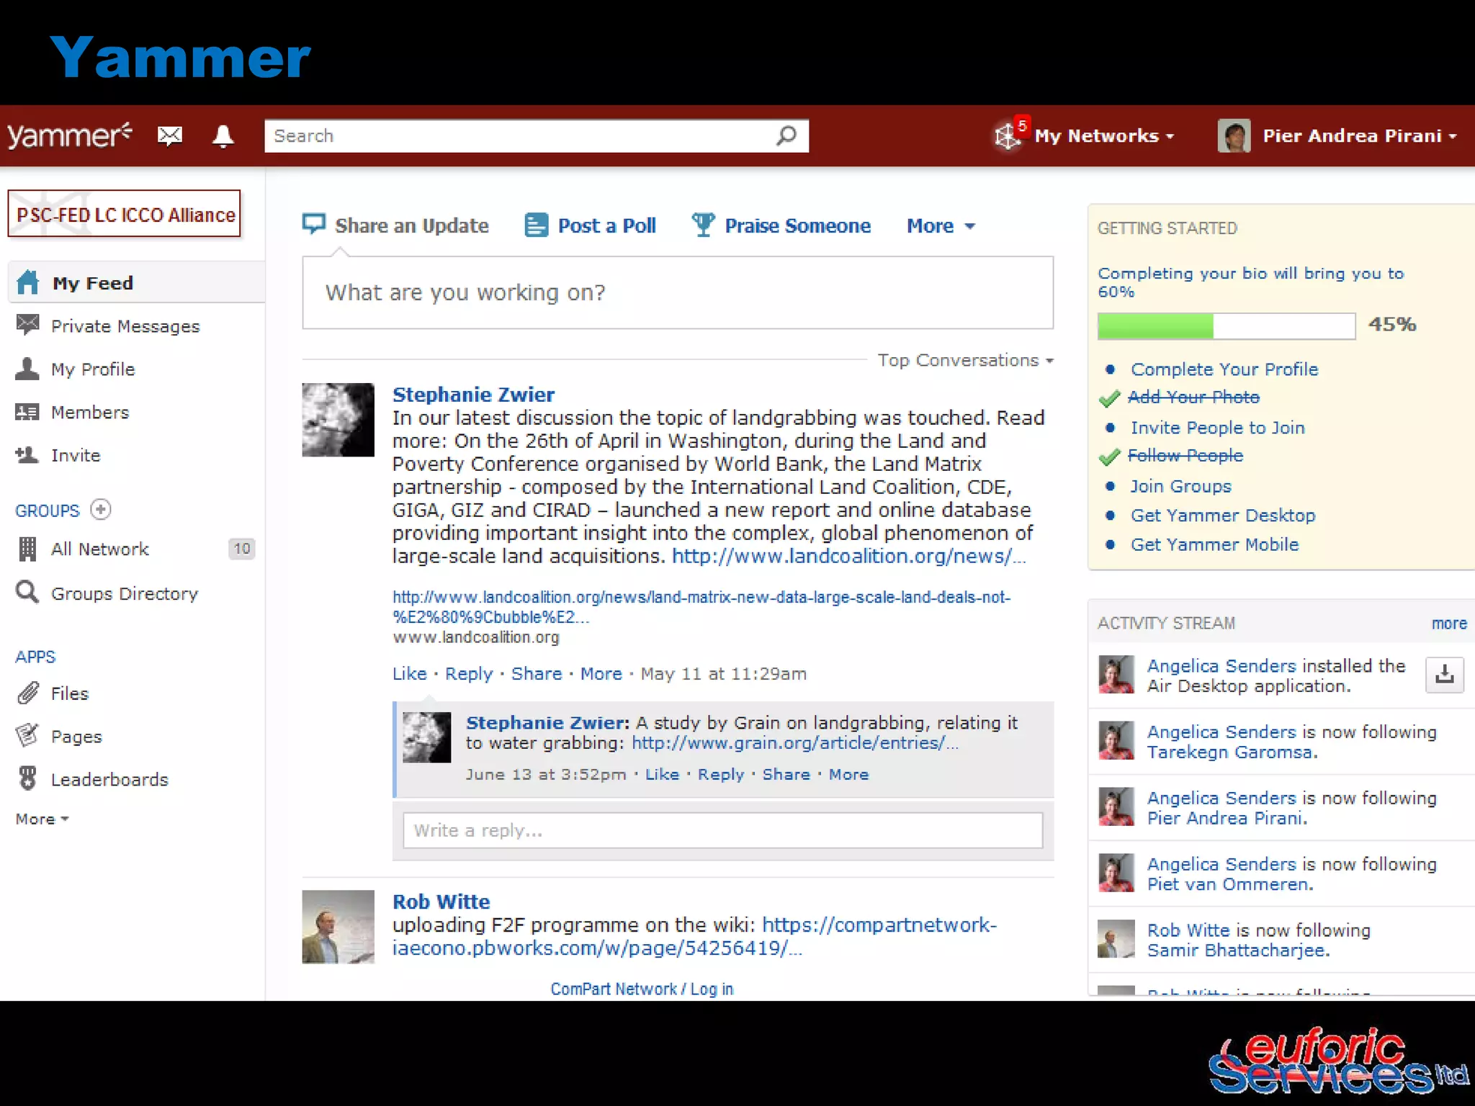Open Pier Andrea Pirani account menu

1360,135
